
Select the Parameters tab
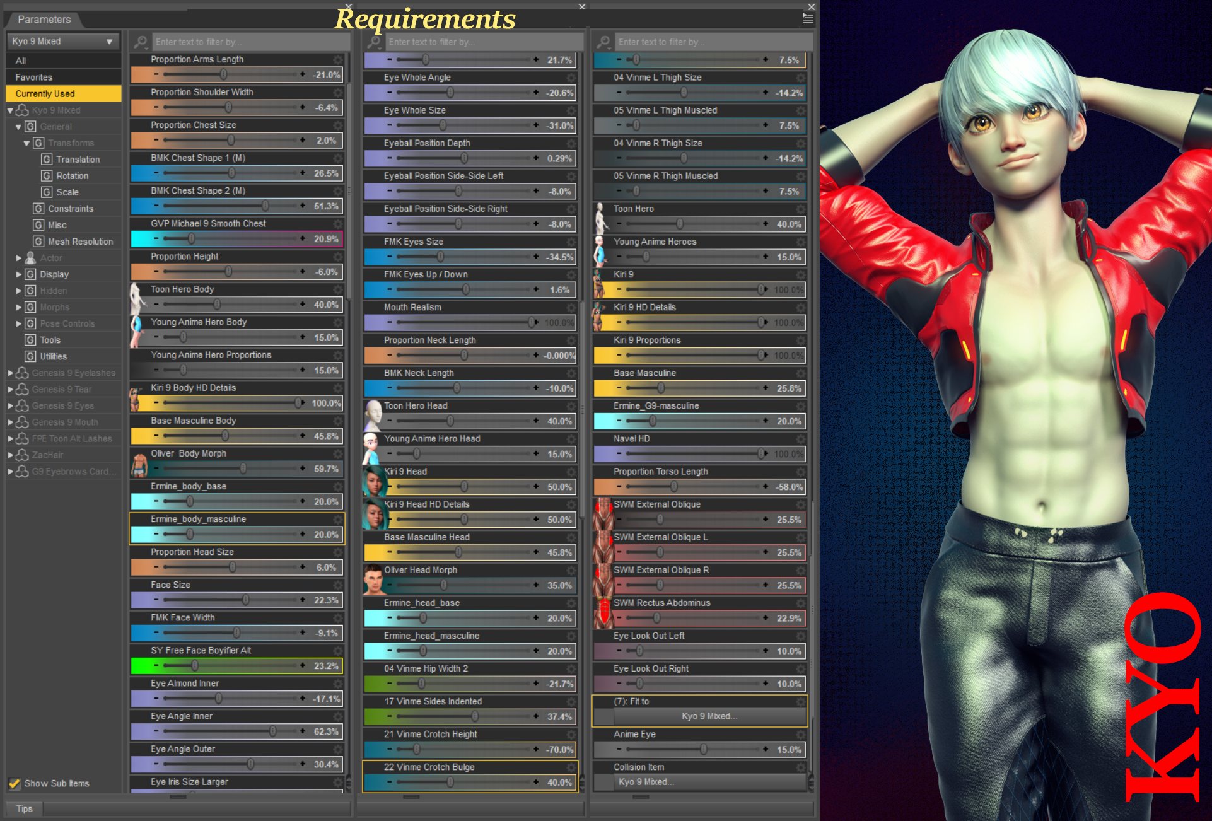[x=44, y=20]
